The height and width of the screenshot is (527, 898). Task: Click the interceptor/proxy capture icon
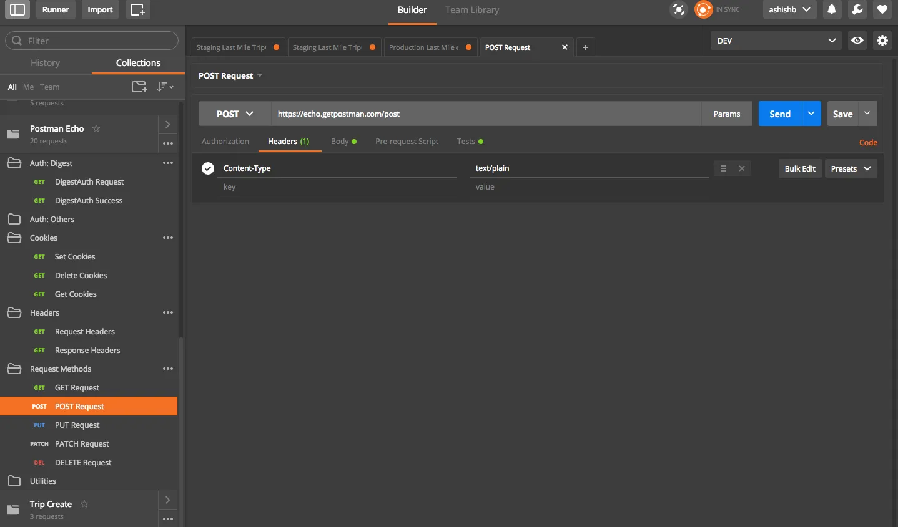pos(679,9)
